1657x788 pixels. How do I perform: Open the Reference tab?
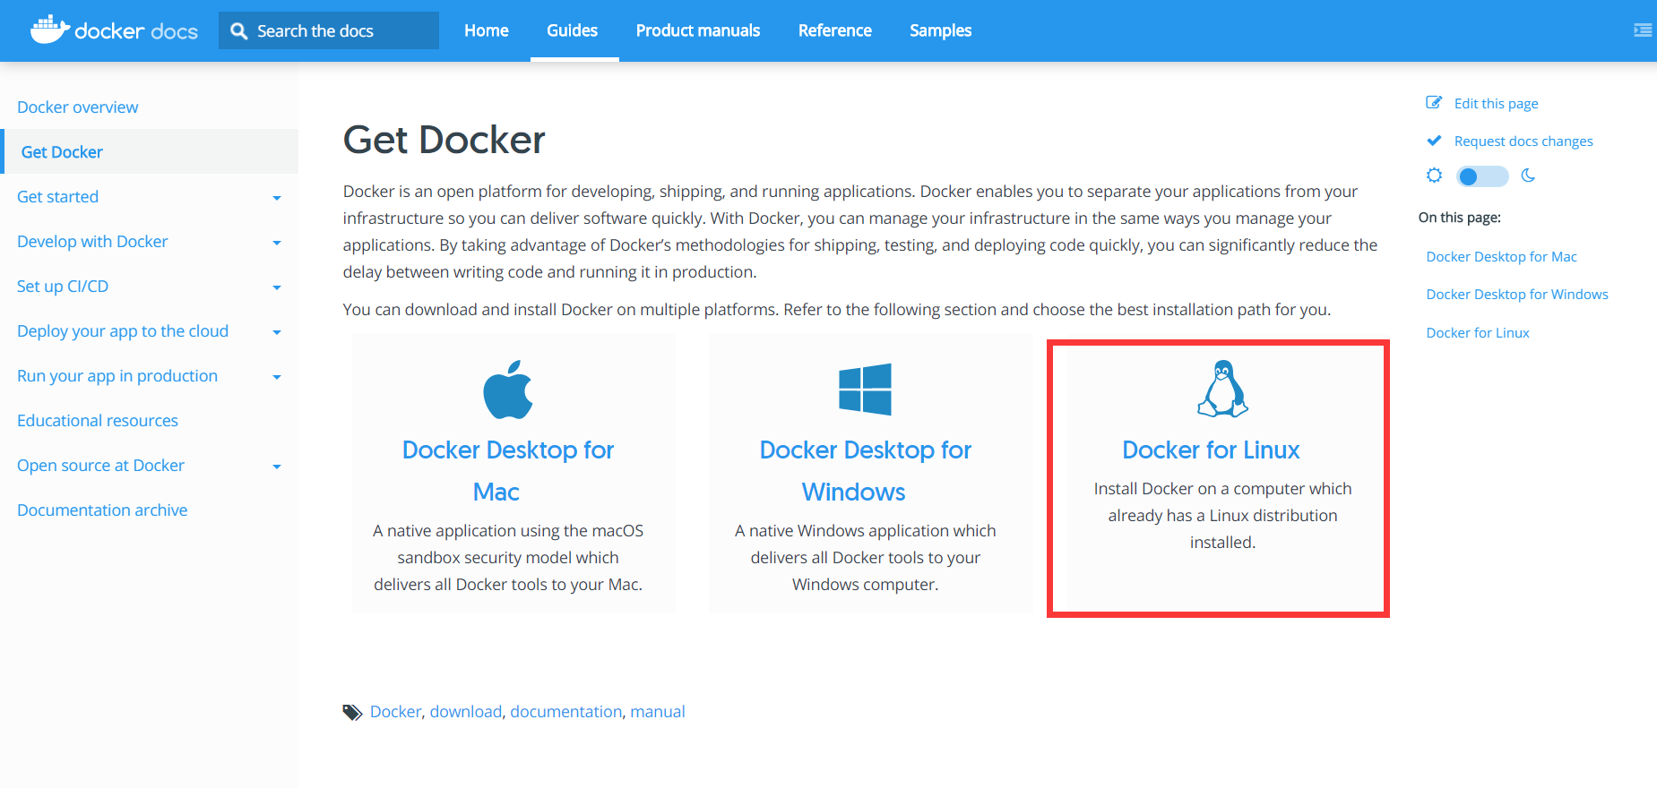[834, 30]
